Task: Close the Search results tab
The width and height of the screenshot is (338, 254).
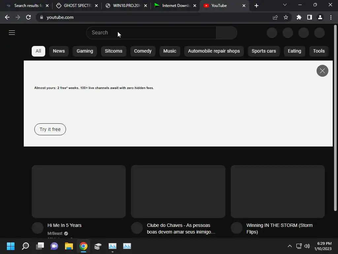Action: tap(47, 6)
